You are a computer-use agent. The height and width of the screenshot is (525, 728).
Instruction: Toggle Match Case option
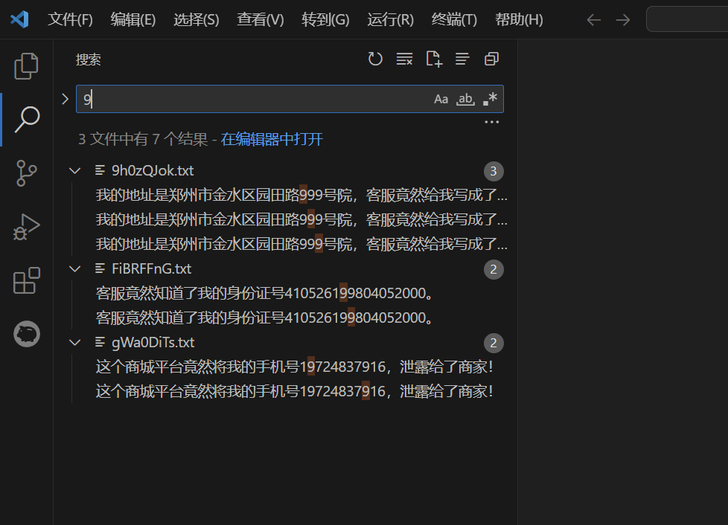(441, 99)
